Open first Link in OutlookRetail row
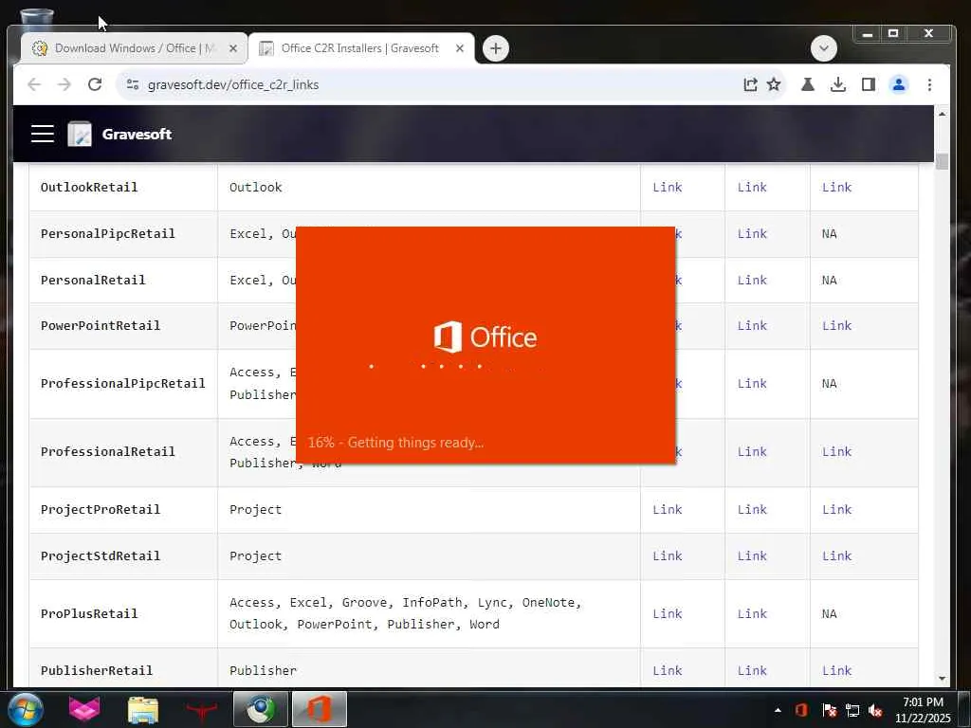This screenshot has height=728, width=971. tap(667, 187)
